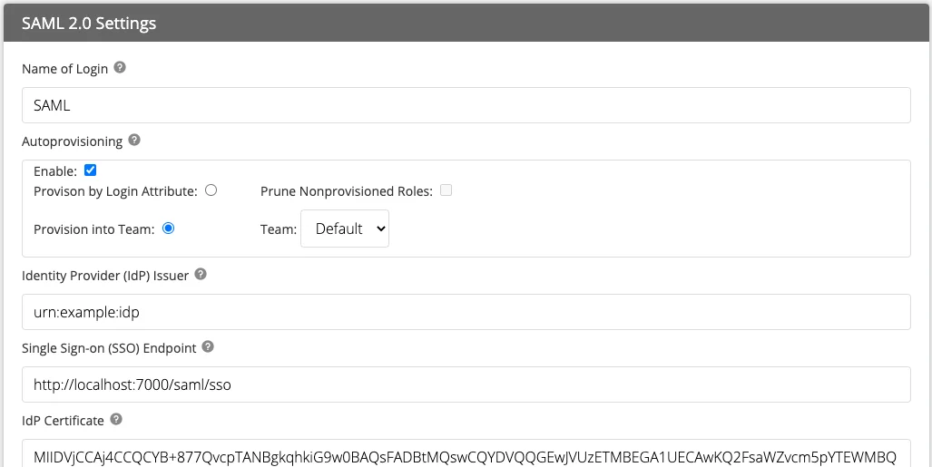932x467 pixels.
Task: Click the SAML 2.0 Settings header bar
Action: (x=466, y=24)
